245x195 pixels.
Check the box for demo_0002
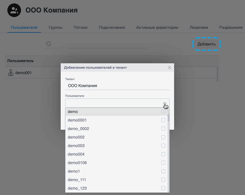click(x=163, y=129)
